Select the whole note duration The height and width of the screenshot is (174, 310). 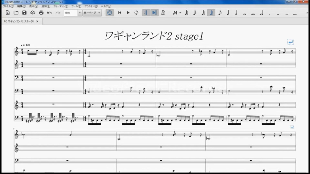(x=244, y=14)
